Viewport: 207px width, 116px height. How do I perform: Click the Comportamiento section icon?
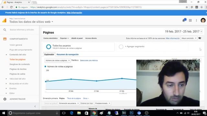pyautogui.click(x=5, y=39)
